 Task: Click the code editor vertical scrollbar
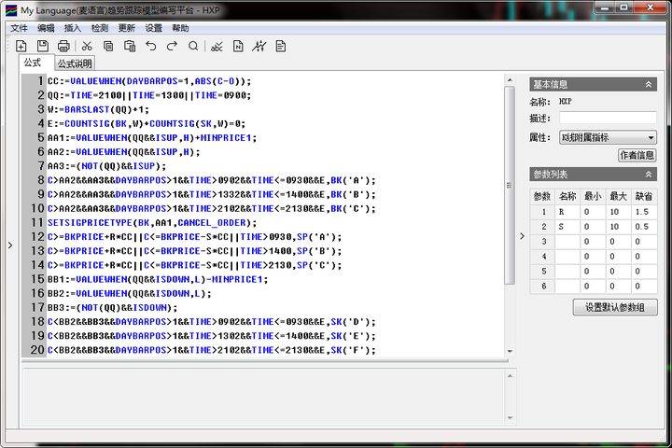click(x=509, y=187)
